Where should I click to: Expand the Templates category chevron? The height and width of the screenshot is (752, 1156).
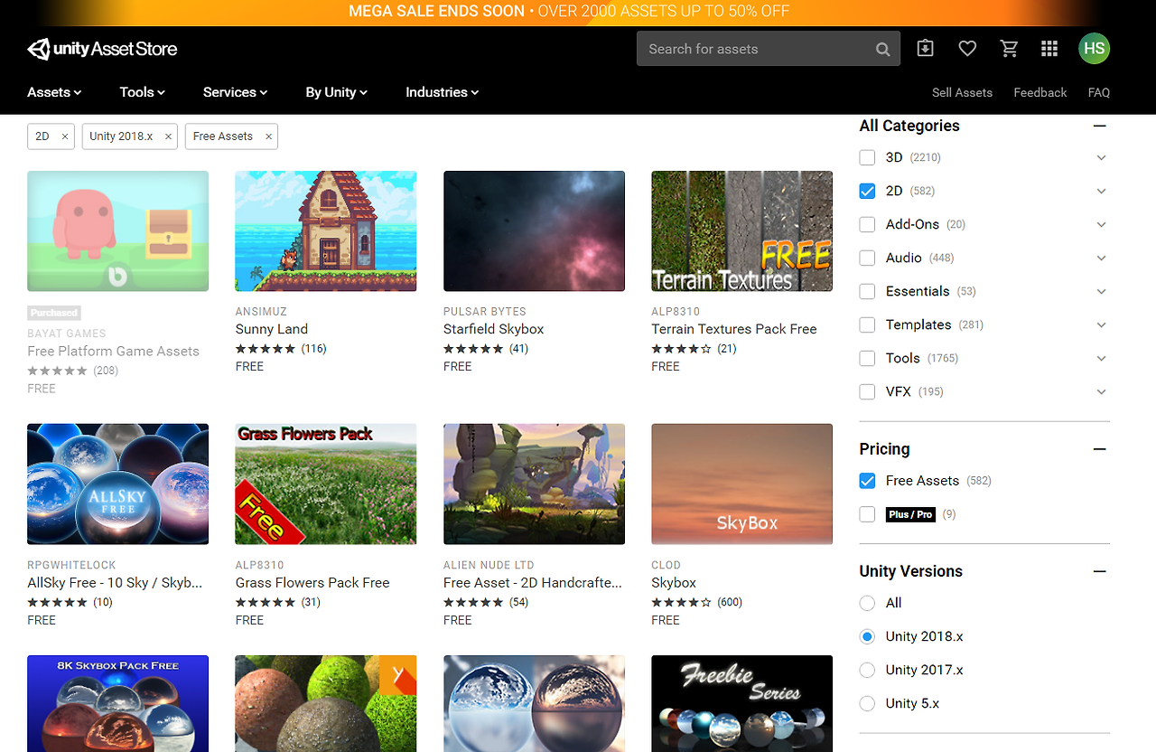[1101, 324]
